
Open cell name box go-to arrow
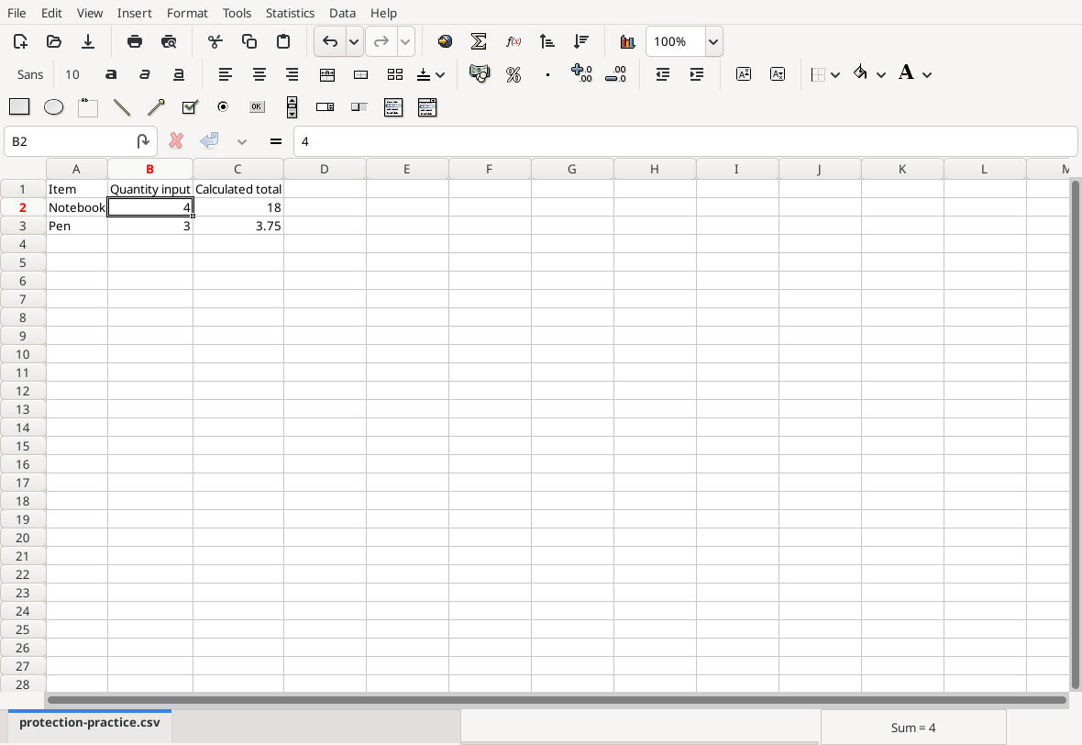tap(143, 141)
